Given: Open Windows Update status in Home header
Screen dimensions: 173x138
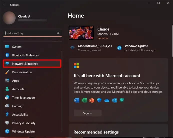Looking at the screenshot, I should pos(136,48).
